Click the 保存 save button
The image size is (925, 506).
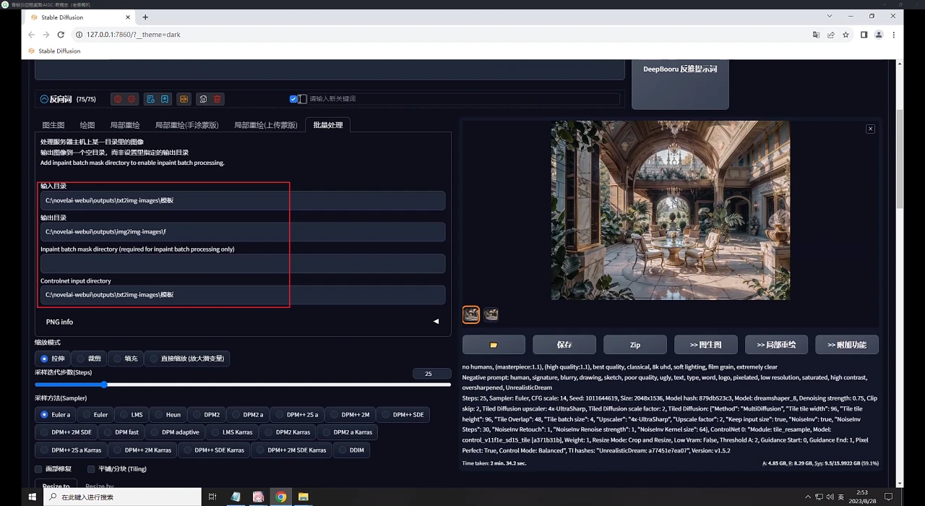(564, 345)
